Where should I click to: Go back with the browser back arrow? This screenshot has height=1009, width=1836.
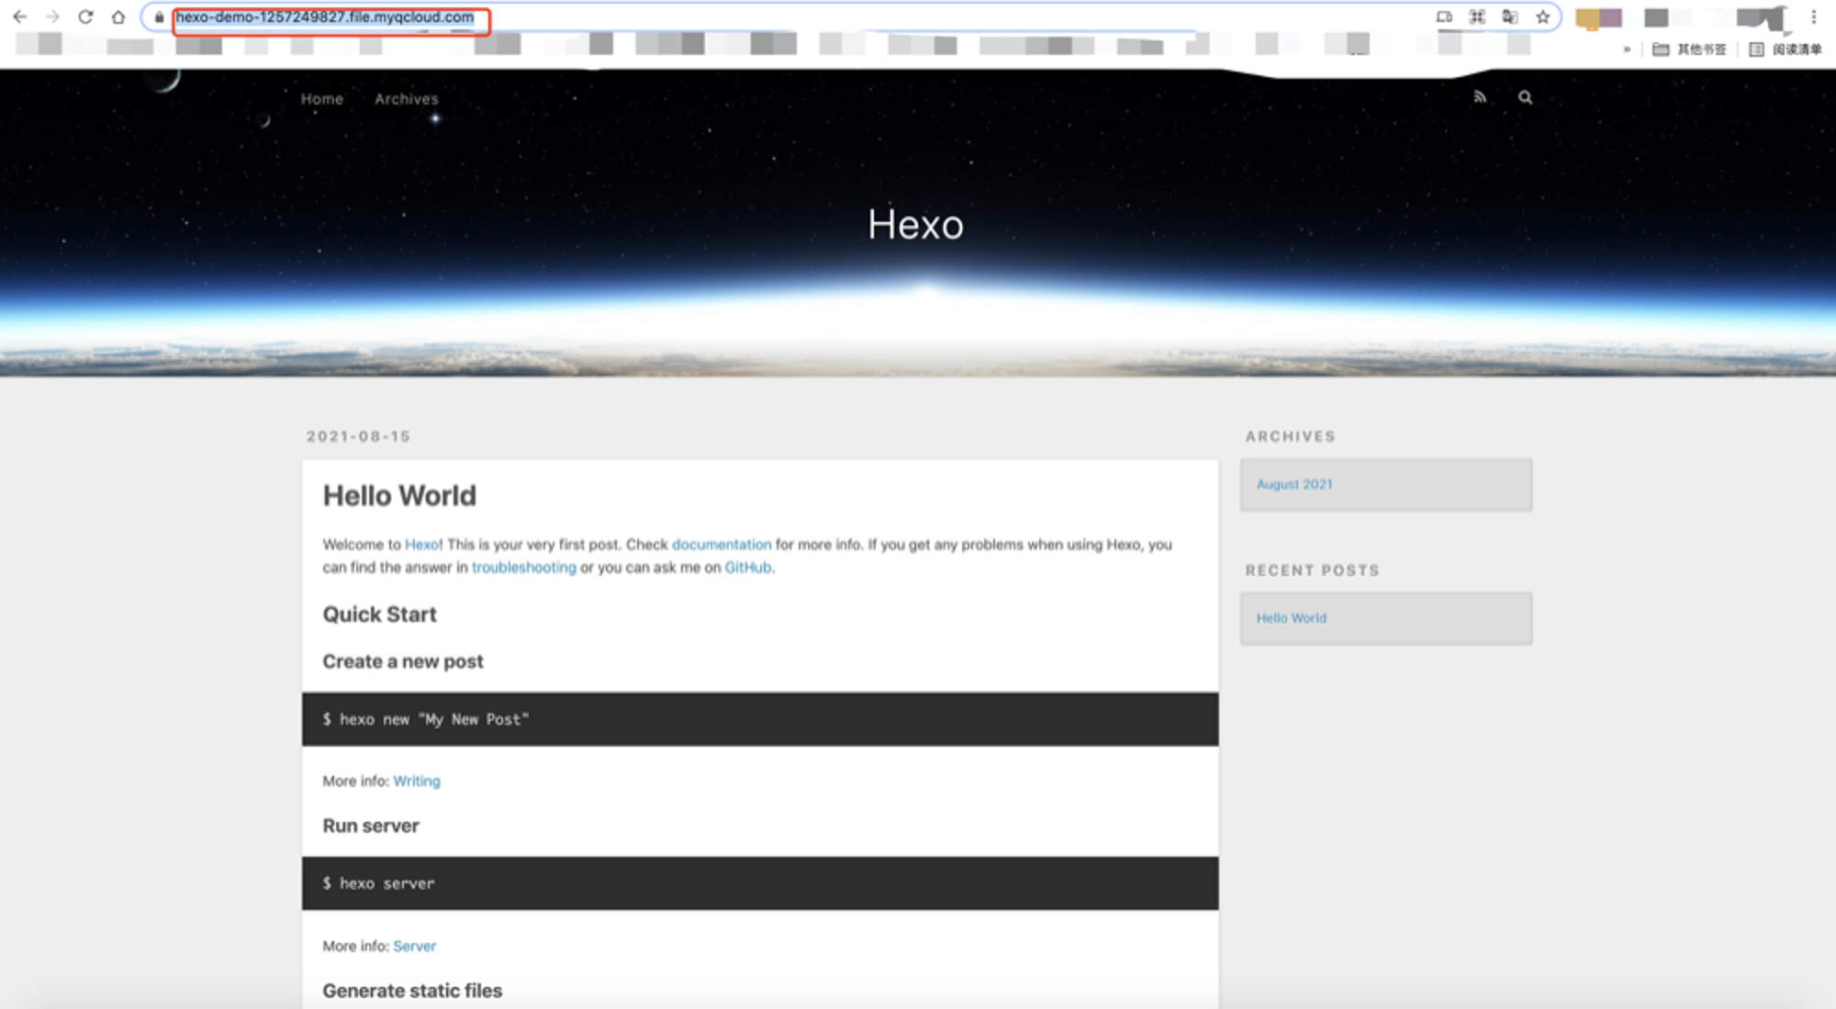click(19, 17)
